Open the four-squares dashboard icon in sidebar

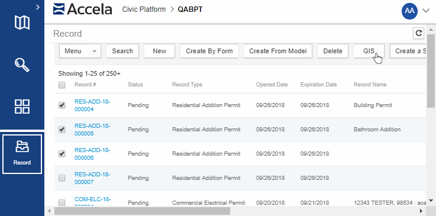[x=22, y=107]
